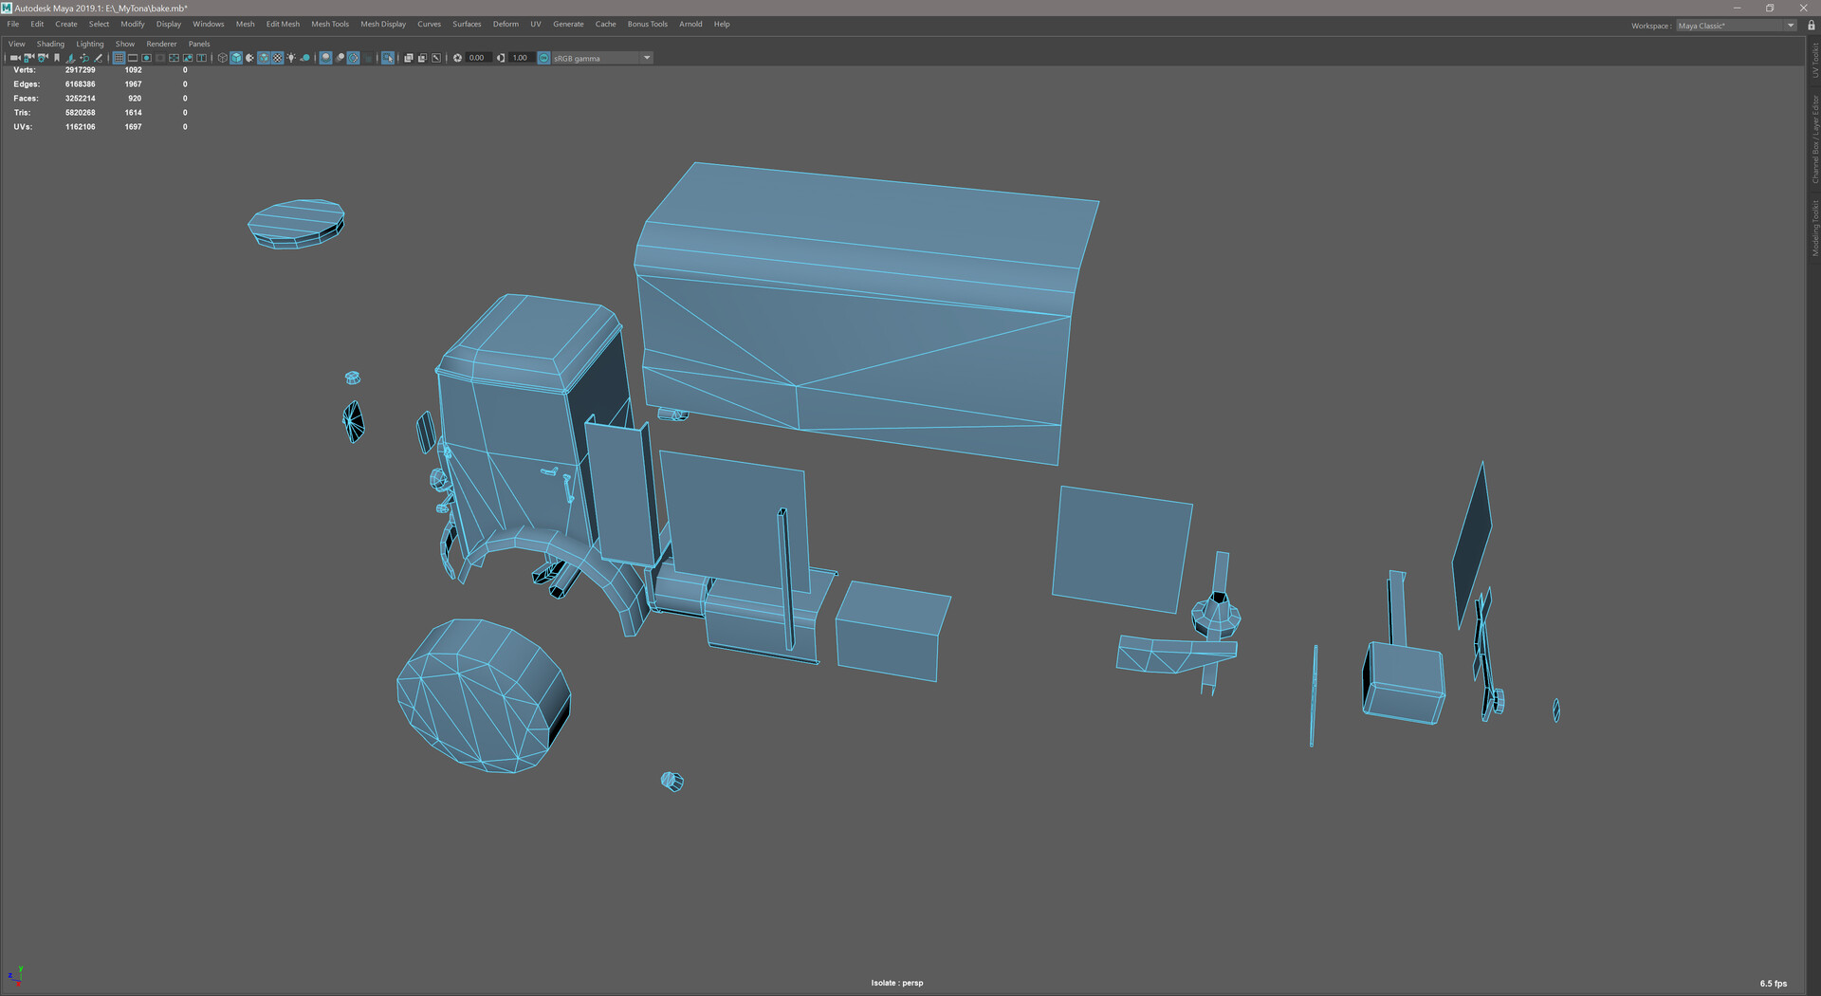Toggle the viewport grid display icon
Viewport: 1821px width, 996px height.
[x=119, y=58]
